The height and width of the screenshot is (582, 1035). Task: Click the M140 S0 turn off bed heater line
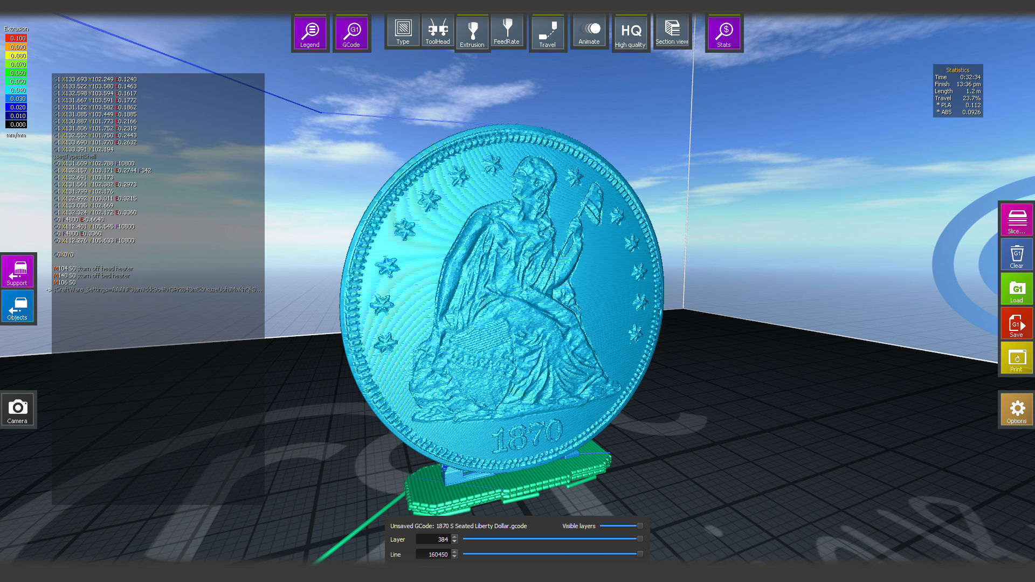coord(92,275)
